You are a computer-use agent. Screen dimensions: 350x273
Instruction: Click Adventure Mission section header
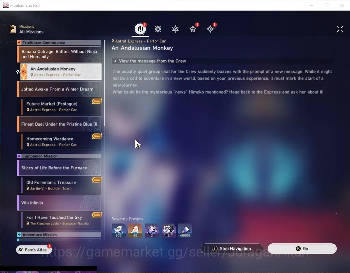[x=59, y=235]
